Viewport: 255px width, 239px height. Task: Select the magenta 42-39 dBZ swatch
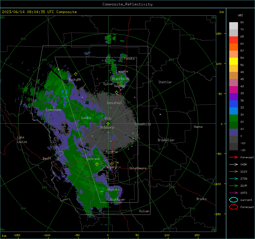pos(233,90)
